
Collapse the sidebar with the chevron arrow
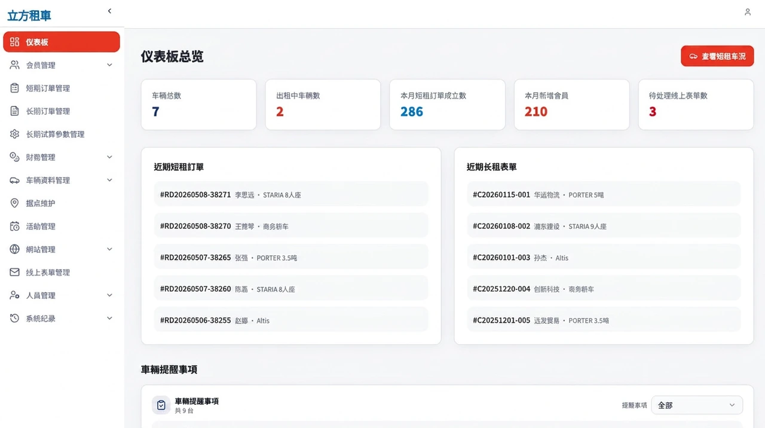coord(109,11)
